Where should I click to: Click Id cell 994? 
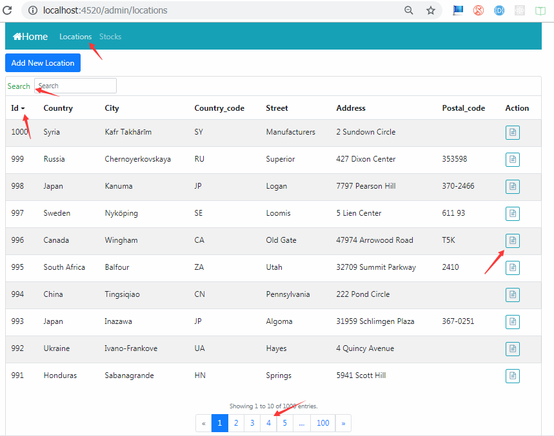17,294
